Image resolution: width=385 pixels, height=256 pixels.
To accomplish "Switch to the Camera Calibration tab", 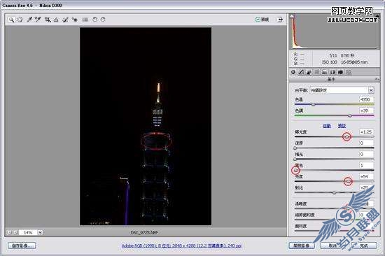I will 340,72.
